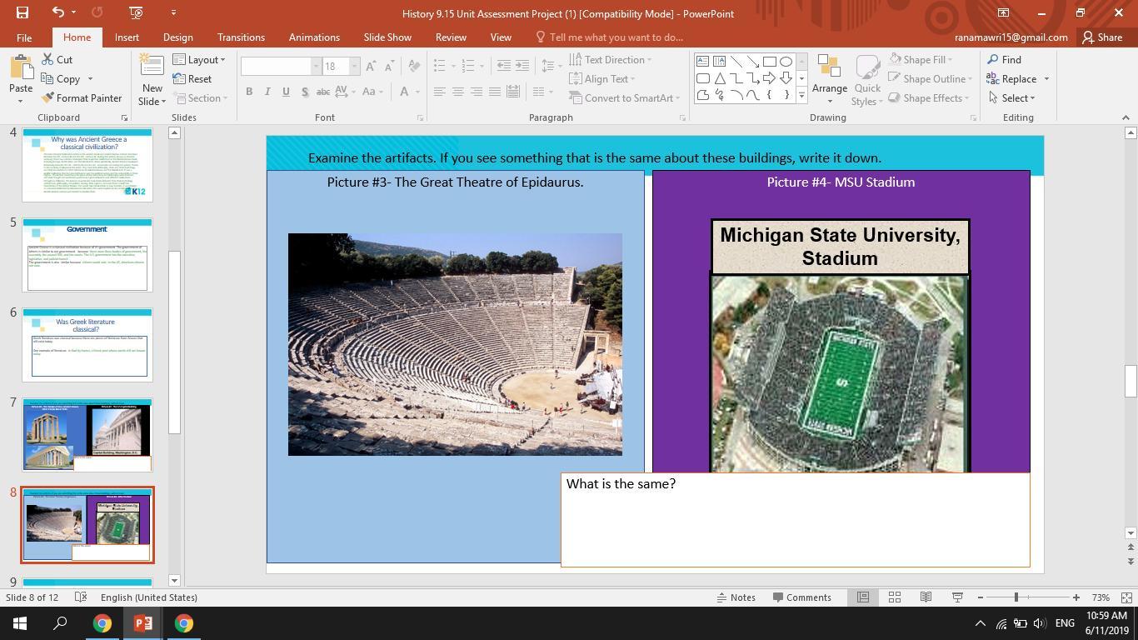Image resolution: width=1138 pixels, height=640 pixels.
Task: Open the Font name dropdown
Action: coord(316,67)
